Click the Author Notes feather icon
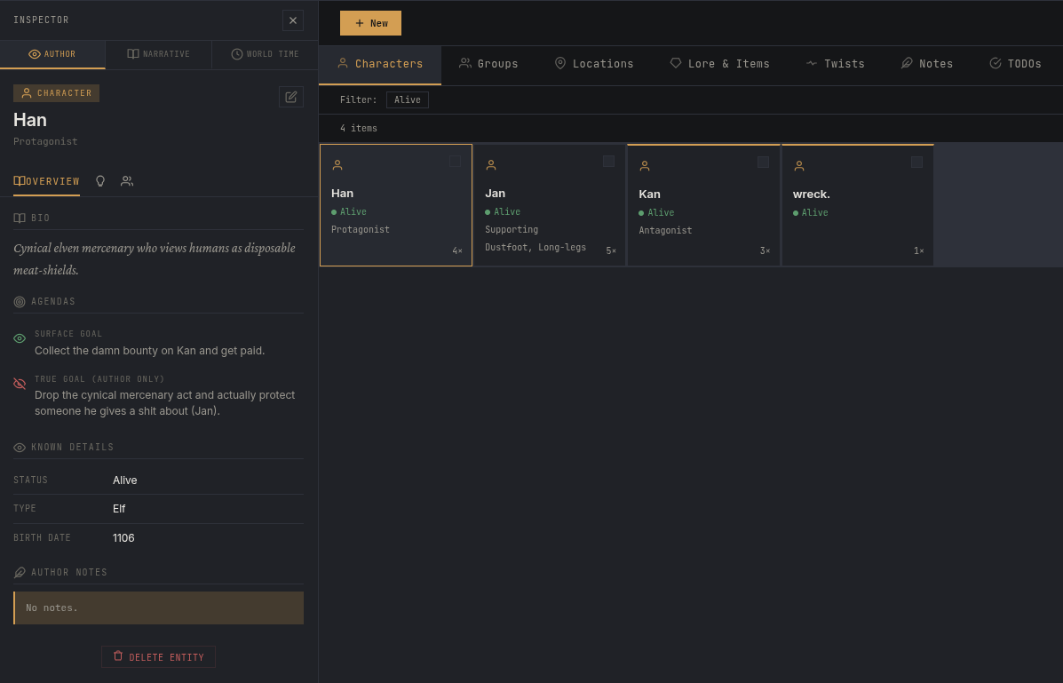1063x683 pixels. [x=20, y=573]
